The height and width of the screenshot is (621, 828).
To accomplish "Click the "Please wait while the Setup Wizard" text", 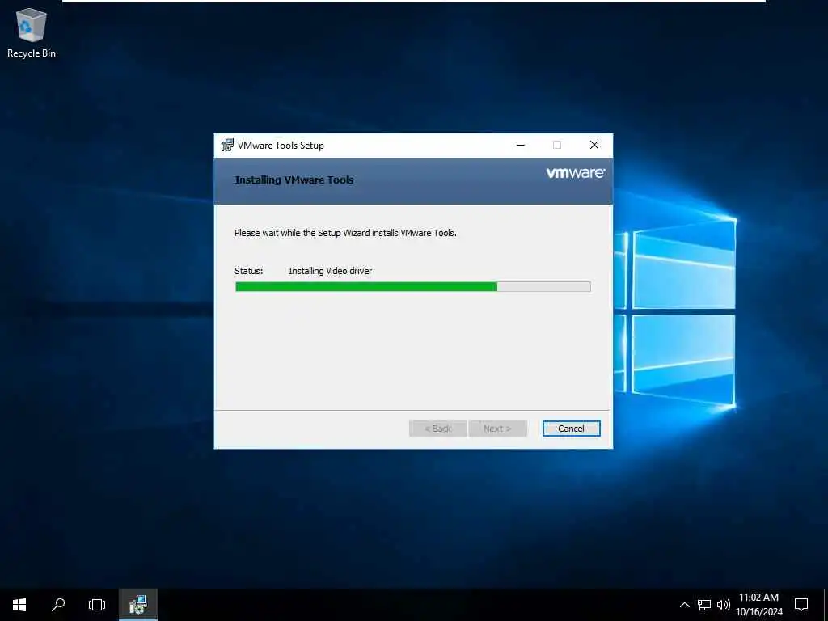I will point(302,233).
